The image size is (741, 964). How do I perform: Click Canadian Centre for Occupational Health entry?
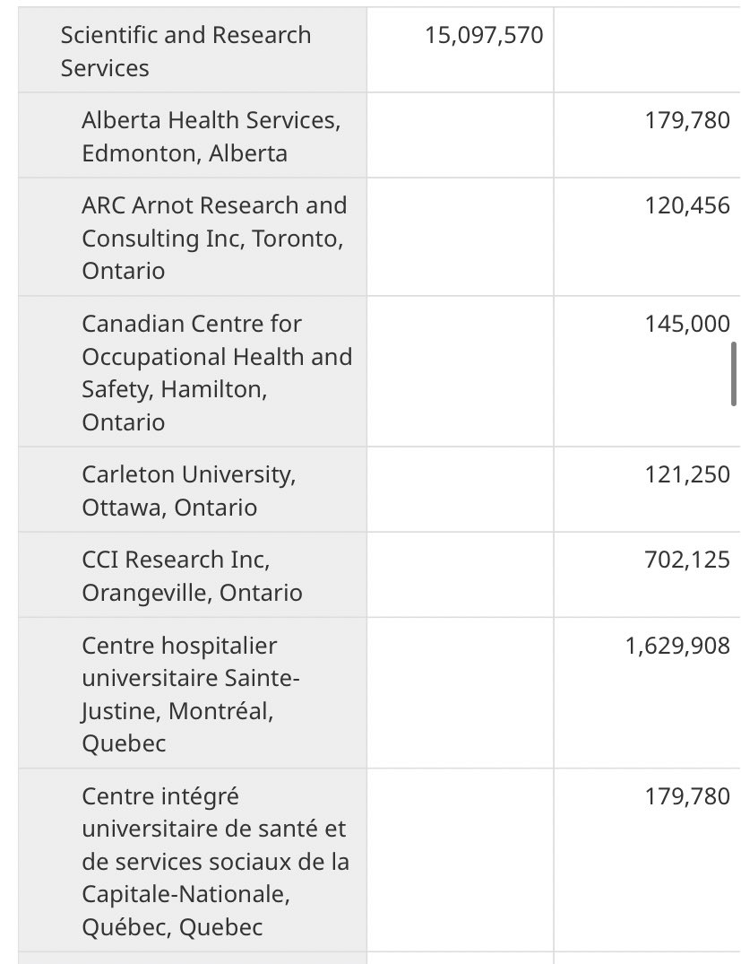[x=217, y=372]
